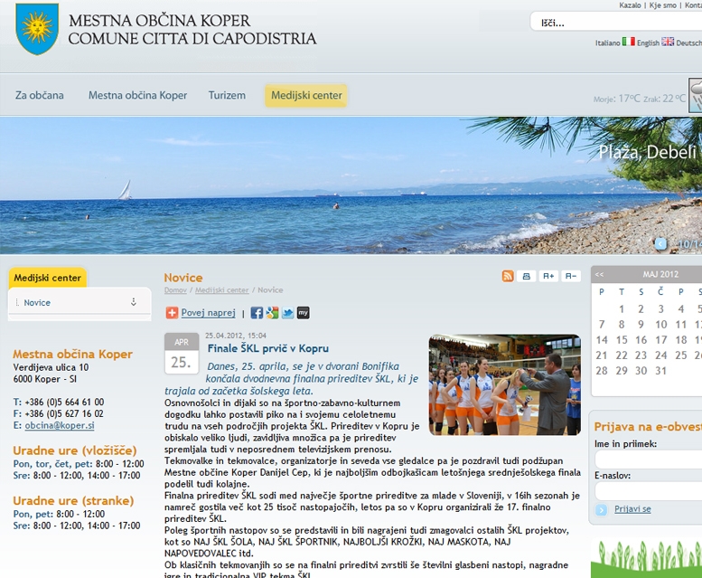Switch to English language link
This screenshot has width=702, height=578.
[x=648, y=43]
